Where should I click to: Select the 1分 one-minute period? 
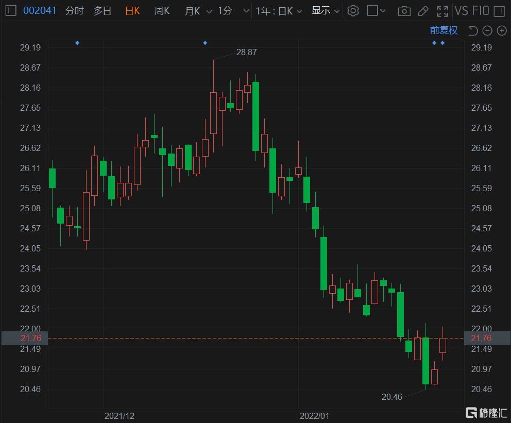tap(225, 11)
